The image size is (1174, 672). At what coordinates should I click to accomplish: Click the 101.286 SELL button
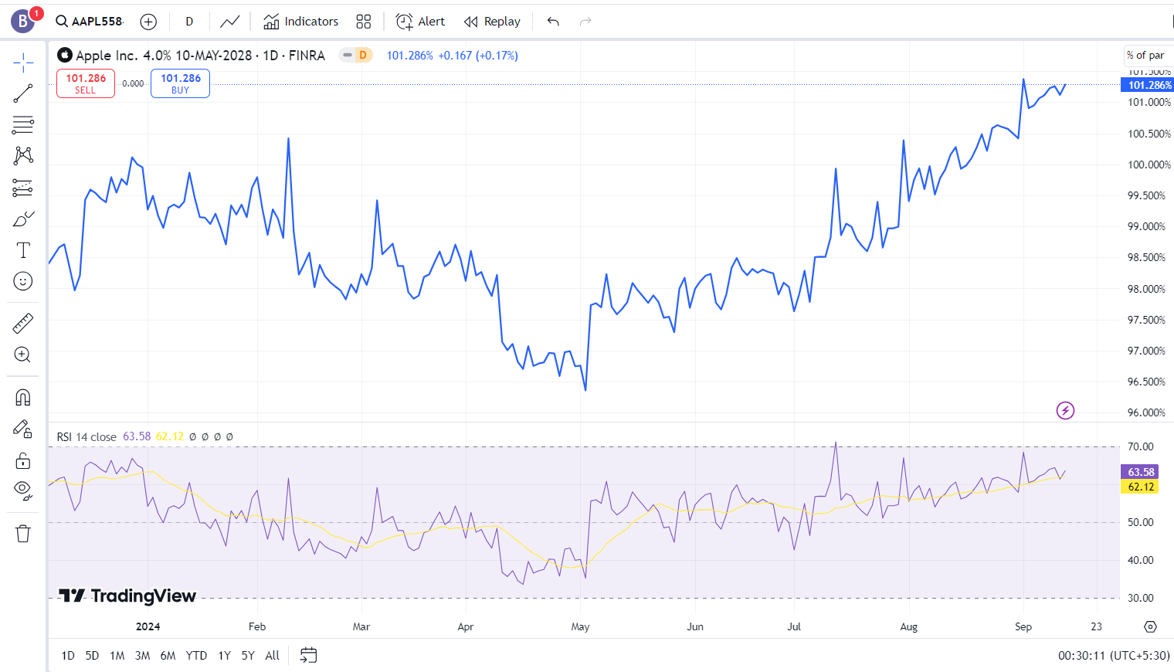(x=86, y=83)
